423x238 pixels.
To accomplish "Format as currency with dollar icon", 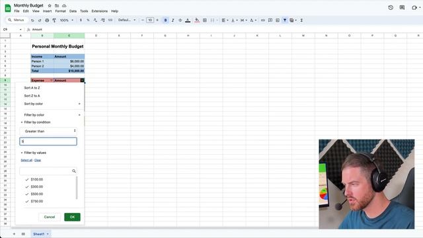I will [81, 20].
